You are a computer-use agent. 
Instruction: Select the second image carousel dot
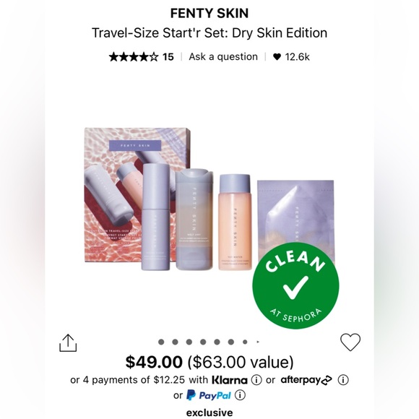175,342
